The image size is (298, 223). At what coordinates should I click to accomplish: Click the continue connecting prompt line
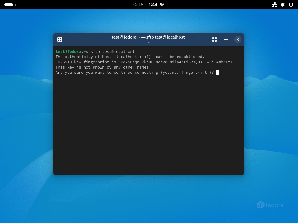(134, 72)
